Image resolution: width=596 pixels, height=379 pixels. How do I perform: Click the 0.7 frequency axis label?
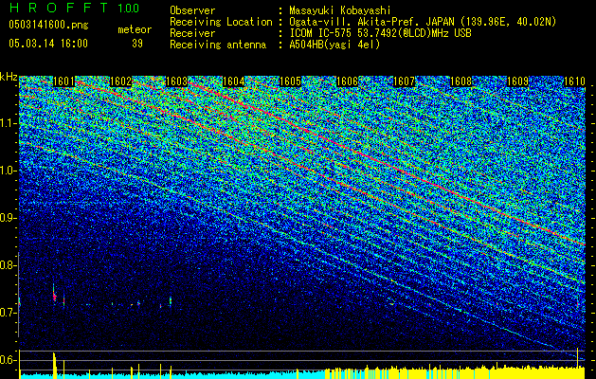(x=8, y=313)
